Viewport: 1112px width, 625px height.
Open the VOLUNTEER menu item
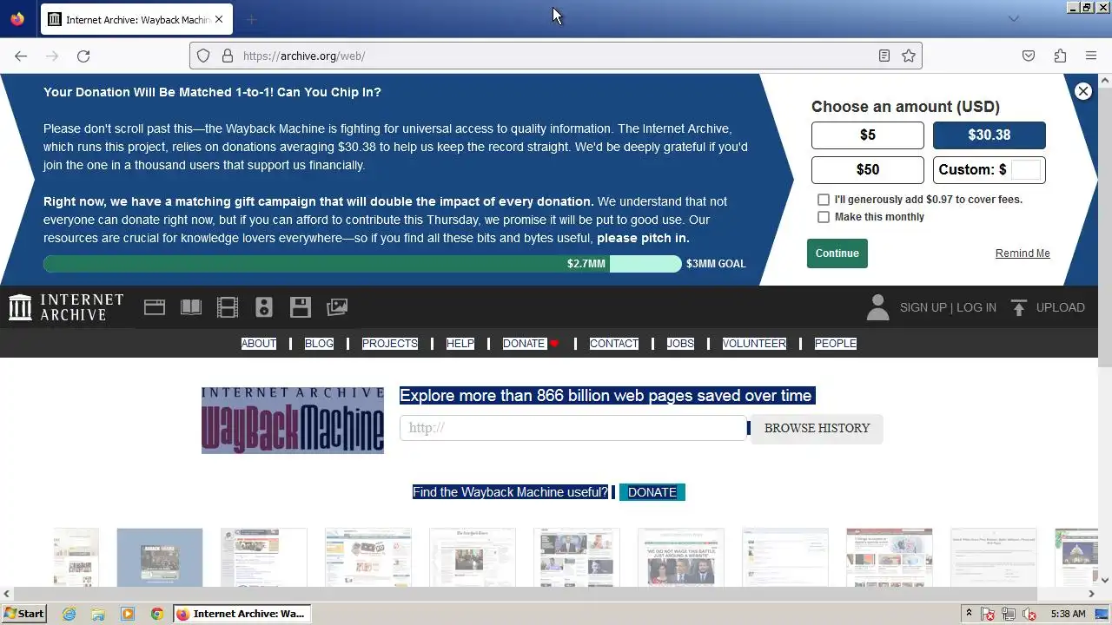754,344
